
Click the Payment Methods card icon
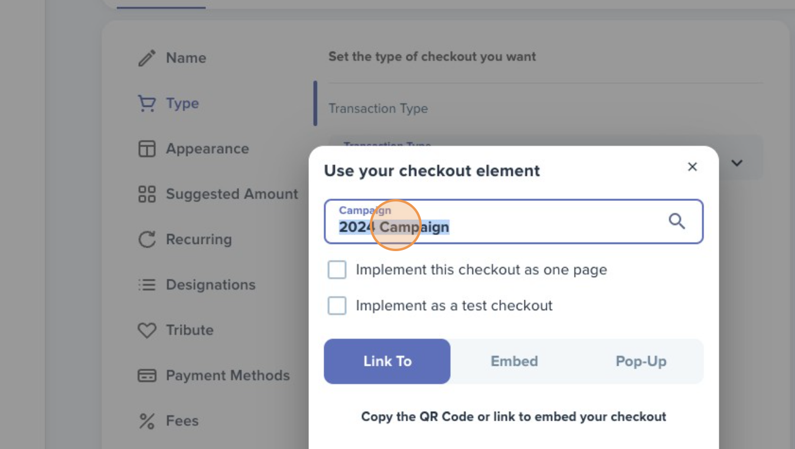coord(146,376)
